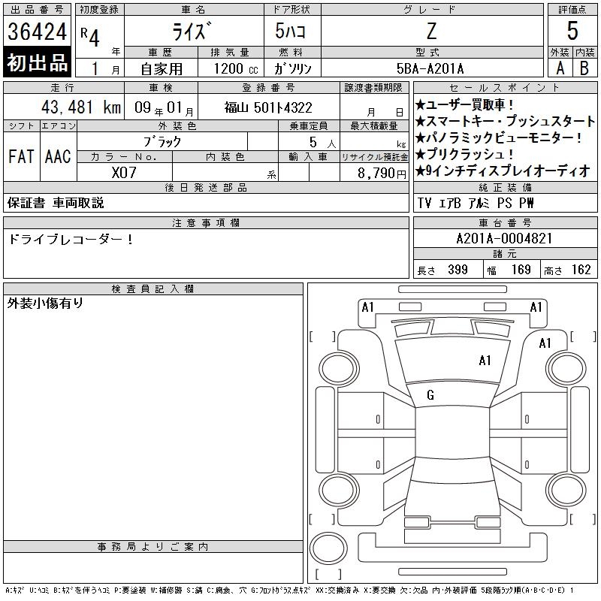Click the seating capacity 5 人
601x601 pixels.
point(322,143)
